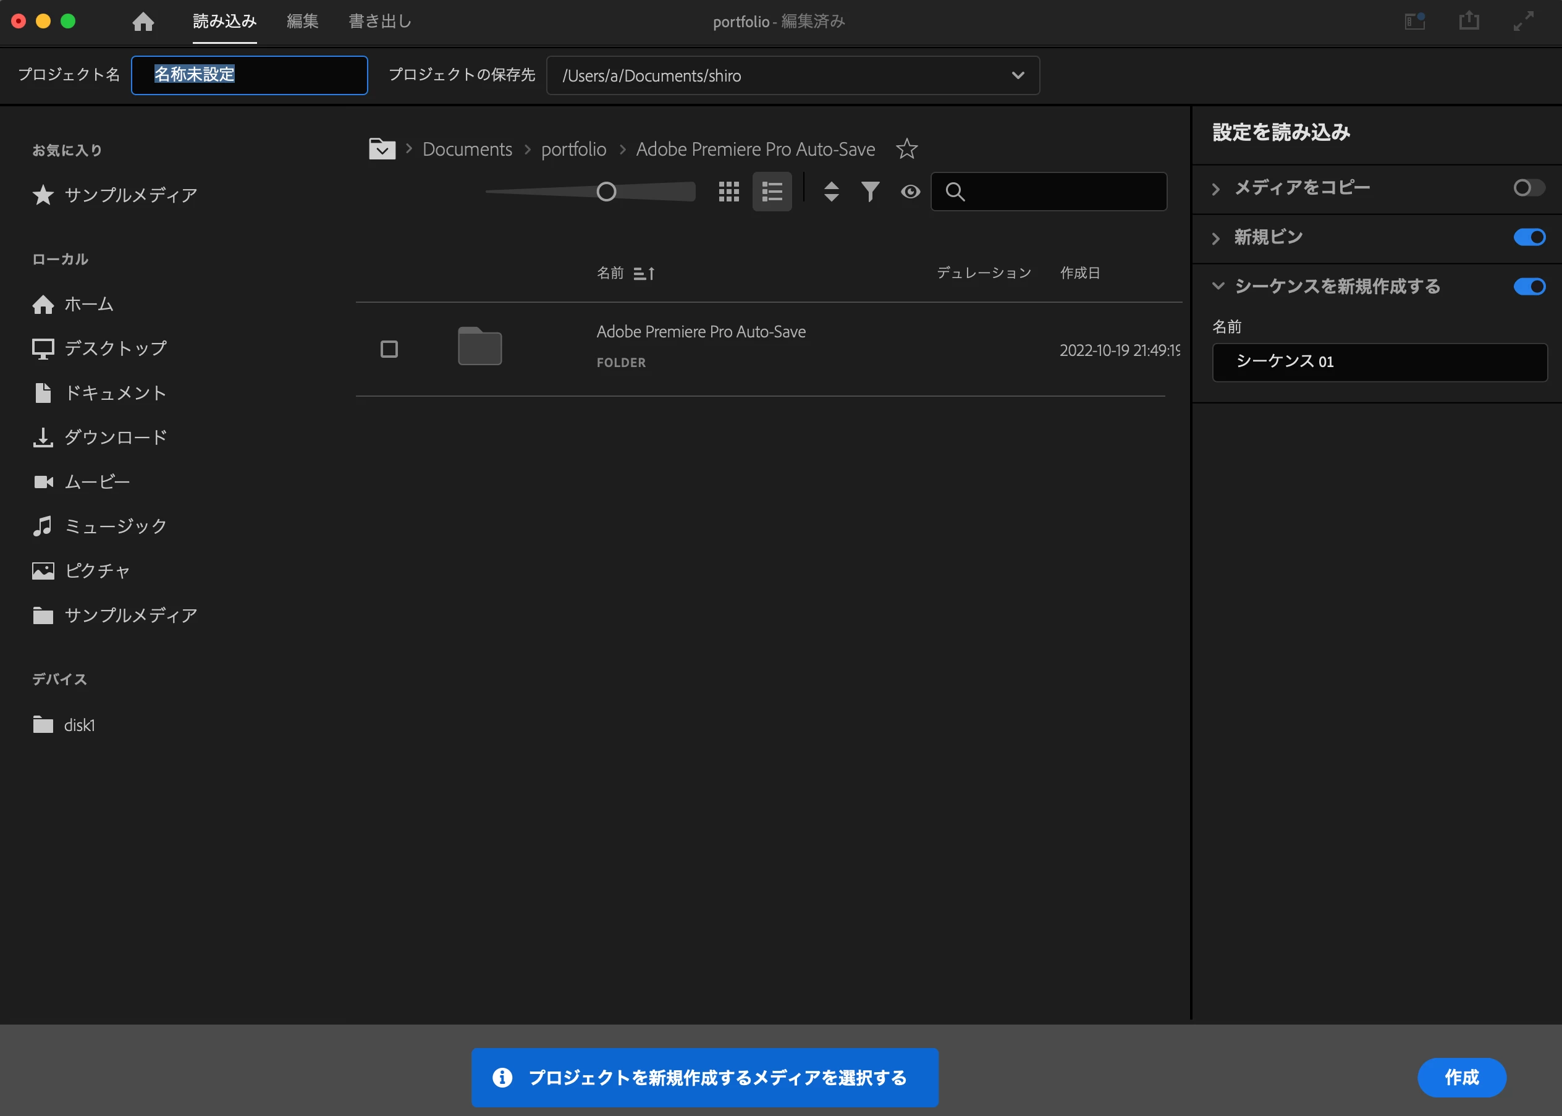Switch to list view icon
This screenshot has height=1116, width=1562.
point(772,192)
